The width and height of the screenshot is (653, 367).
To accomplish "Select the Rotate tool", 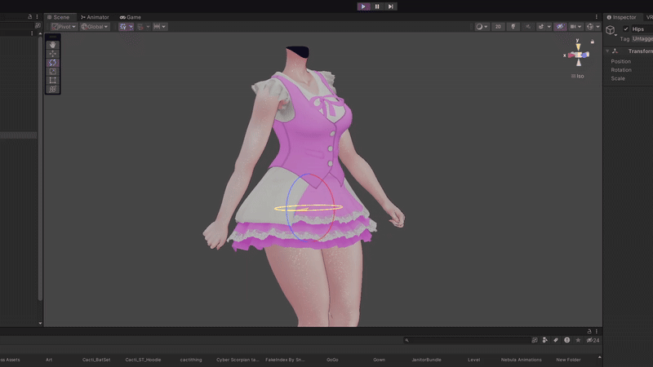I will click(x=53, y=63).
